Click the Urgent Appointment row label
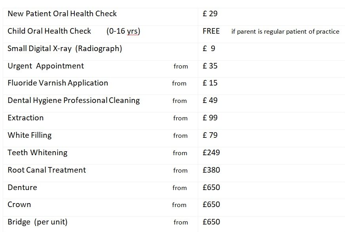Image resolution: width=345 pixels, height=232 pixels. (46, 66)
